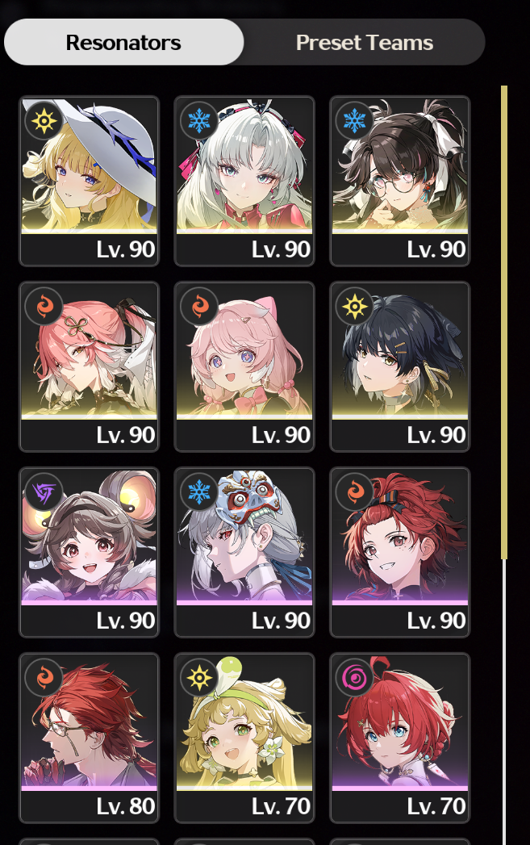Click Electro icon on mouse-eared resonator
Screen dimensions: 530x845
44,492
